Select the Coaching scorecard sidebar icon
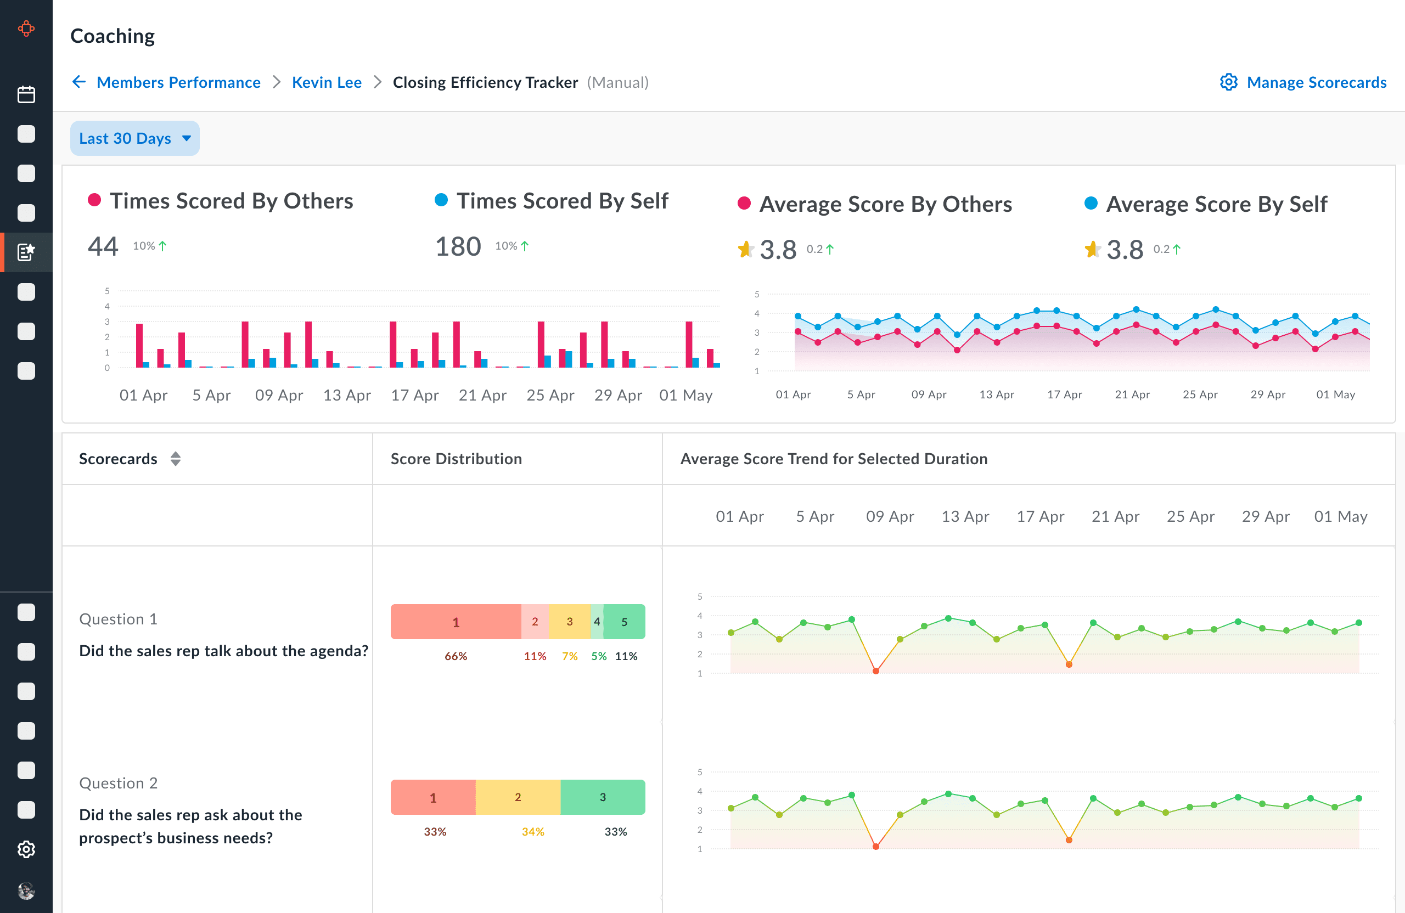Screen dimensions: 1405x913 click(x=26, y=252)
